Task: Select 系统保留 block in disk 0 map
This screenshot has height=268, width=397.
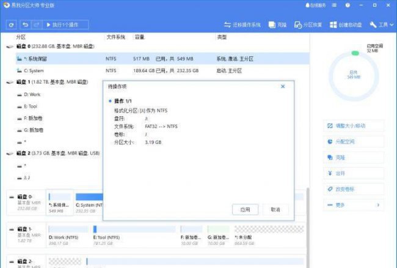Action: coord(60,203)
